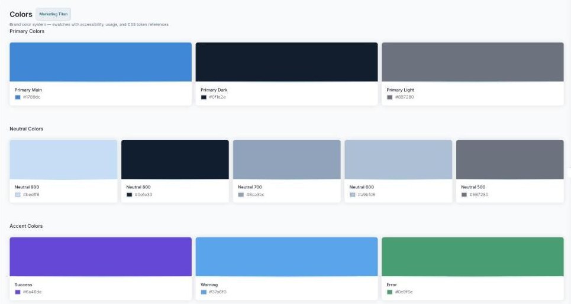Screen dimensions: 571x304
Task: Click the 'Warning' label
Action: point(209,285)
